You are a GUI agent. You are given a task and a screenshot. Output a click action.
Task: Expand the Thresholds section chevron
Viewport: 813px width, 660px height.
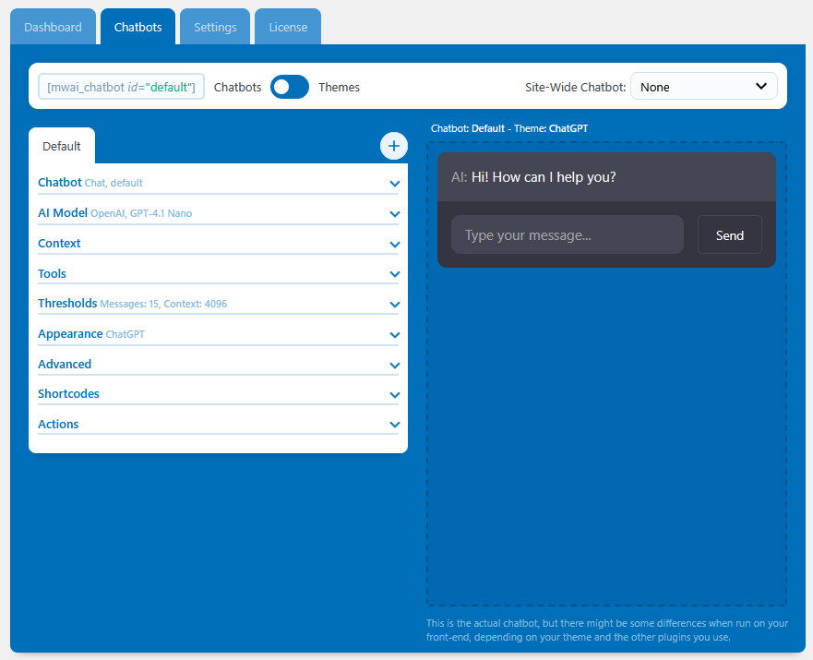coord(394,305)
